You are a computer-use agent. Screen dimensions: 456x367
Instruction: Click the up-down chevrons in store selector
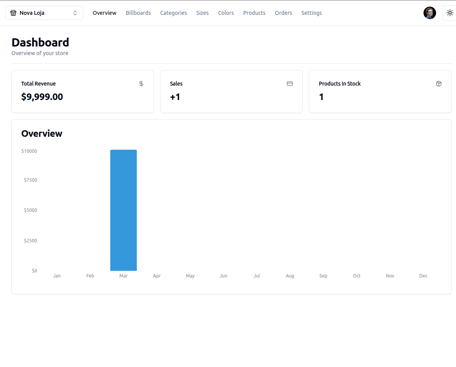click(75, 13)
